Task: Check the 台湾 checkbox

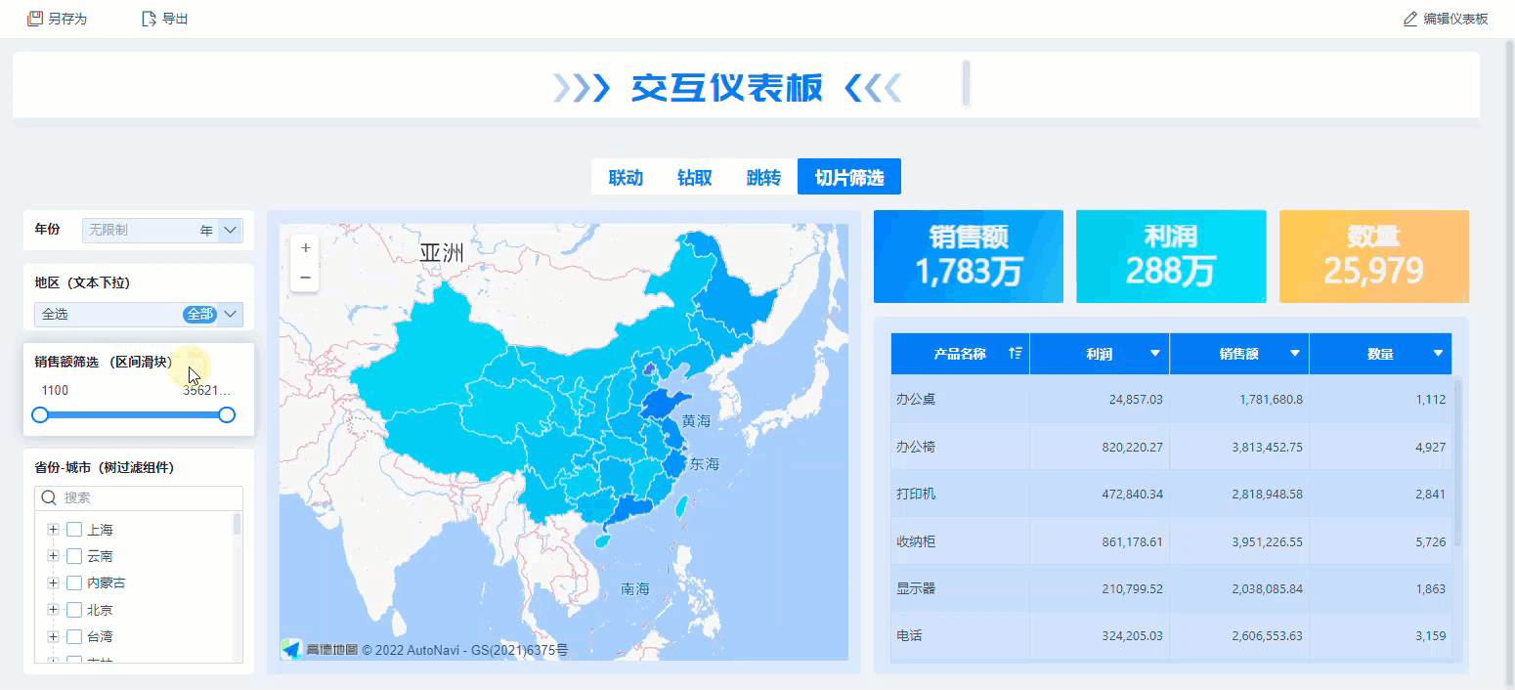Action: coord(73,636)
